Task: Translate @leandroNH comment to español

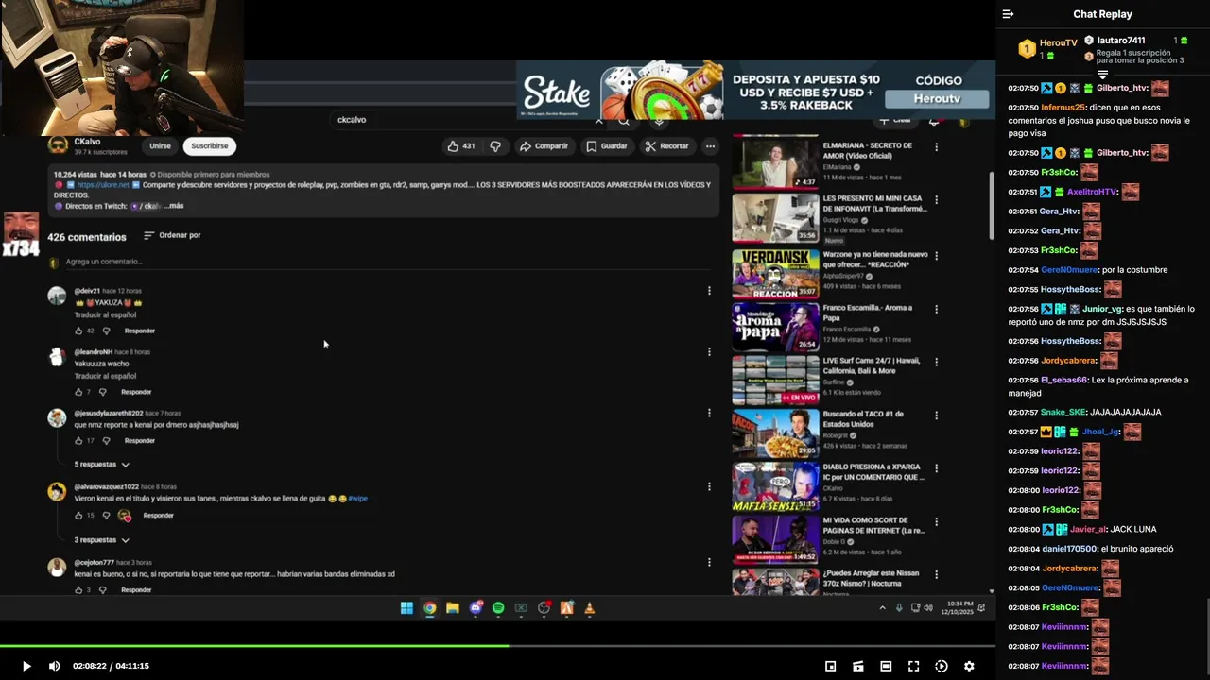Action: (105, 376)
